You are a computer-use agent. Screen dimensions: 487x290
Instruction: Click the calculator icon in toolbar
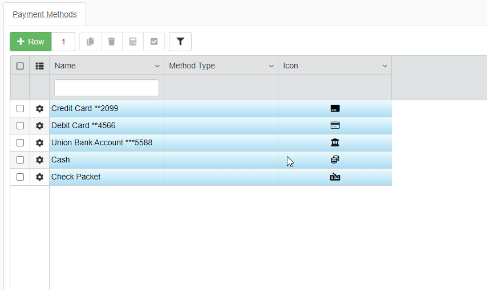pyautogui.click(x=133, y=42)
